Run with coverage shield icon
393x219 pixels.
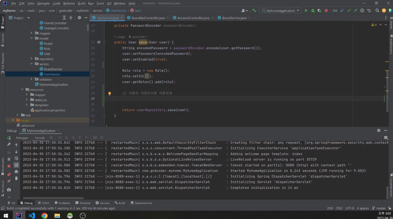(x=319, y=10)
